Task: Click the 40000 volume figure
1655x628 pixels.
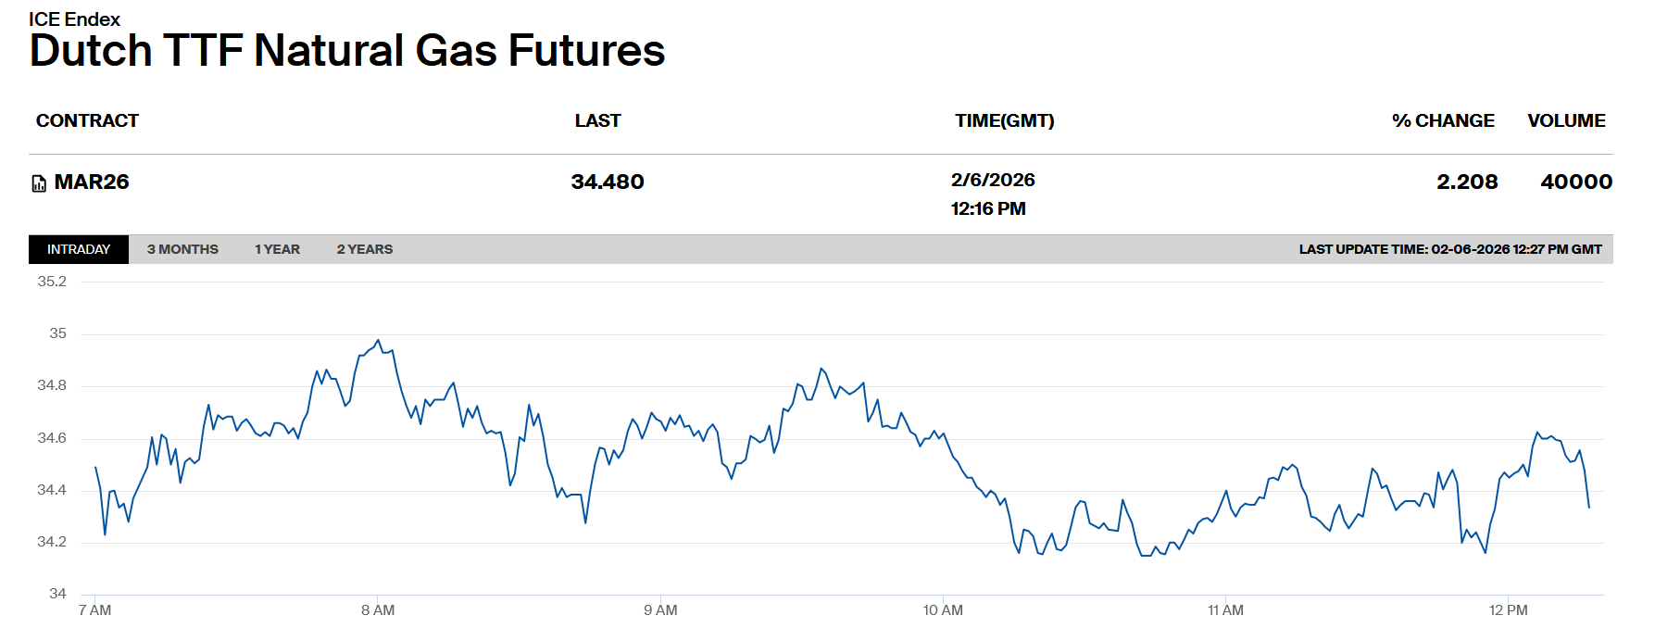Action: (1576, 182)
